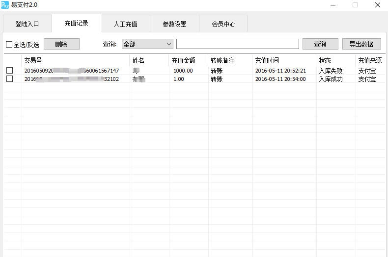388x257 pixels.
Task: Click the 删除 button
Action: 61,44
